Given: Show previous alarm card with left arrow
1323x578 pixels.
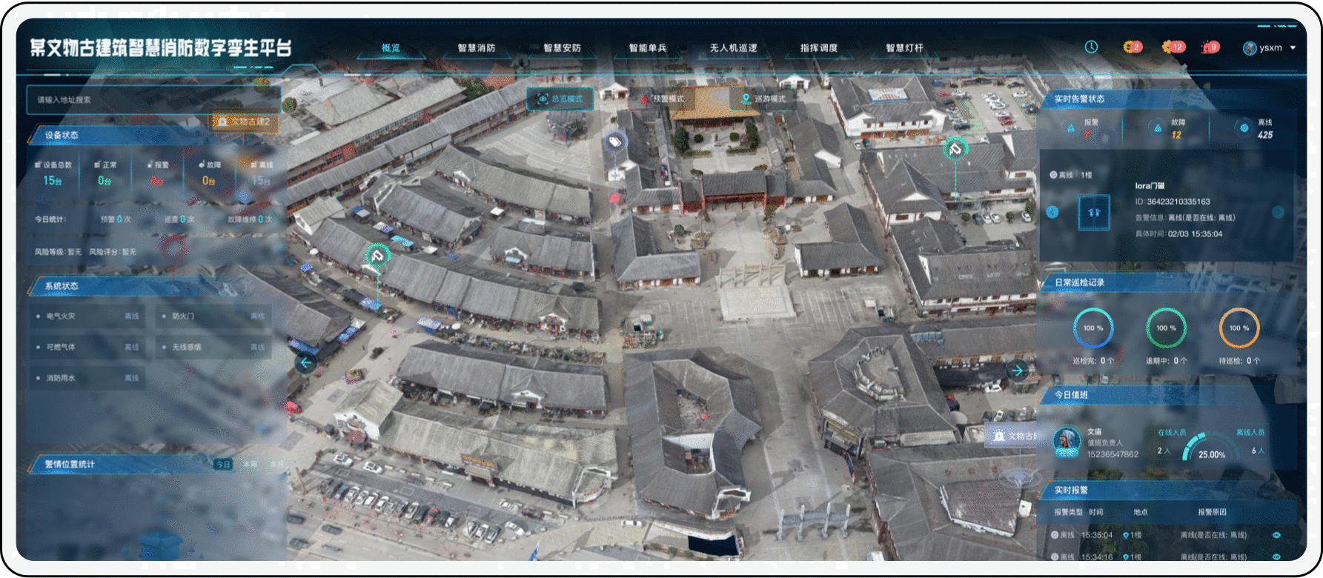Looking at the screenshot, I should (x=1052, y=212).
